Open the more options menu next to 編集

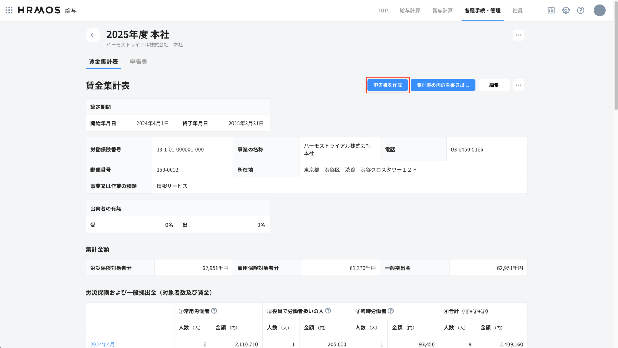pos(519,85)
